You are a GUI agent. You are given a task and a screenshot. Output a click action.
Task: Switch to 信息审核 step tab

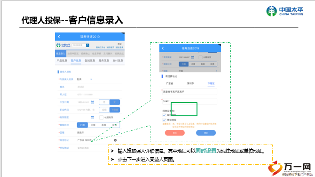pos(97,54)
